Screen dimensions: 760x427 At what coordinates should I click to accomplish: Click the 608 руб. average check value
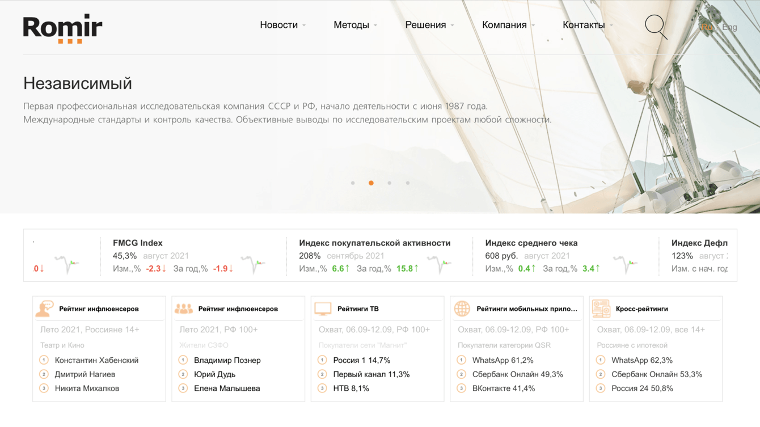501,256
